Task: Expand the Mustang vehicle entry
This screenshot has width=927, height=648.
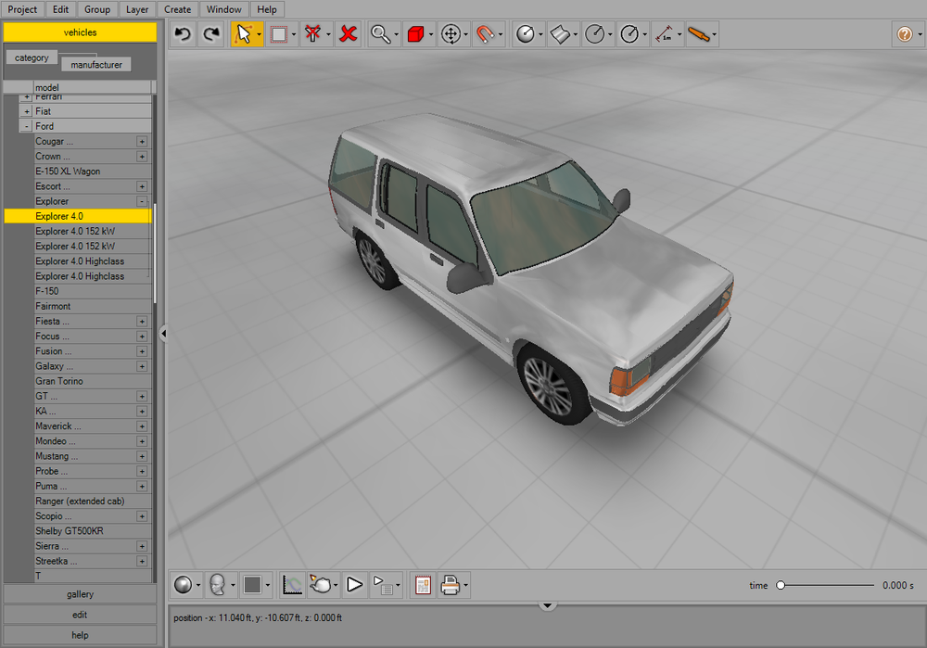Action: (x=143, y=455)
